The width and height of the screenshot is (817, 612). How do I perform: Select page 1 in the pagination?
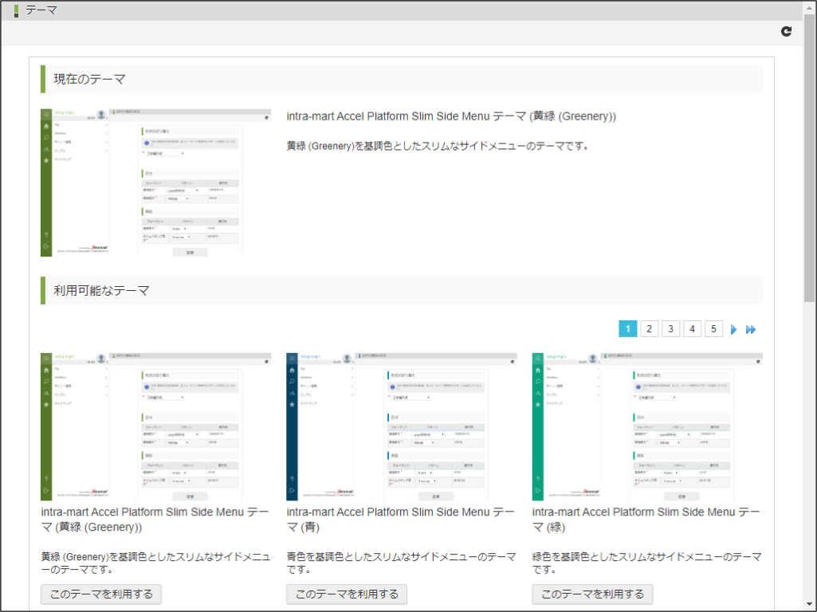(x=628, y=329)
